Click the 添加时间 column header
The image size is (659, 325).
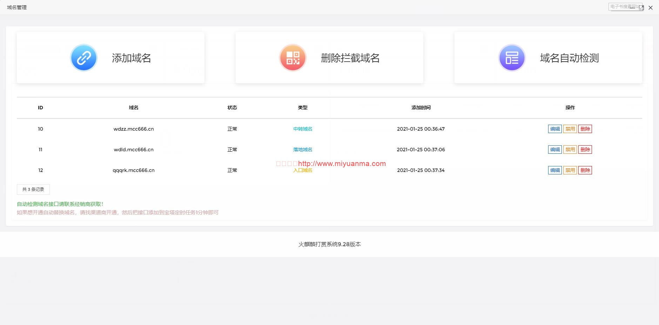click(421, 108)
